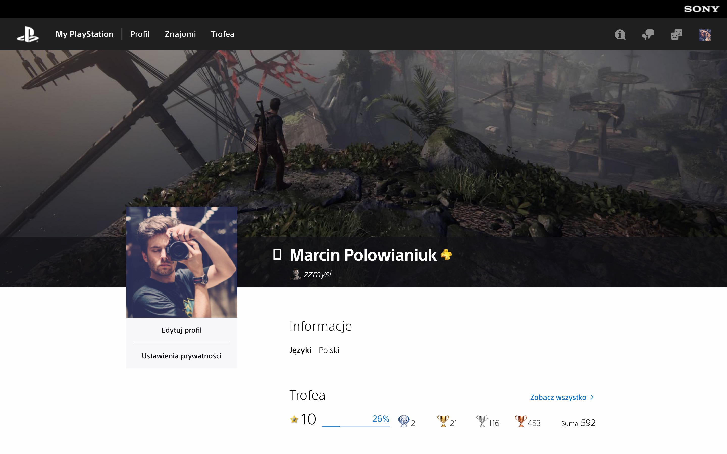Viewport: 727px width, 454px height.
Task: Click the platinum trophy icon
Action: (x=403, y=421)
